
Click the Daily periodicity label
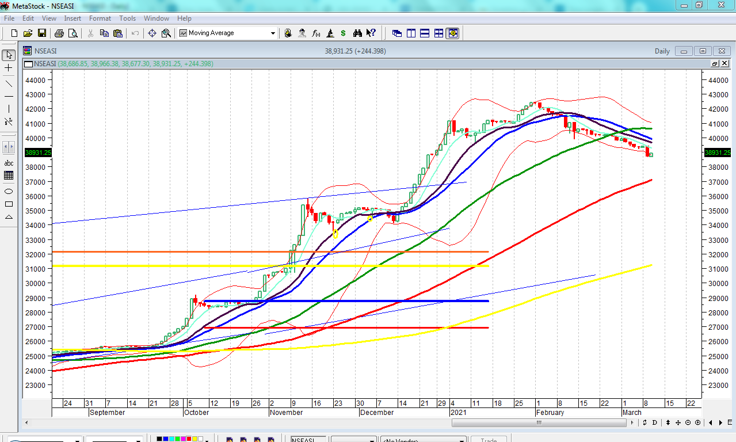(x=662, y=51)
